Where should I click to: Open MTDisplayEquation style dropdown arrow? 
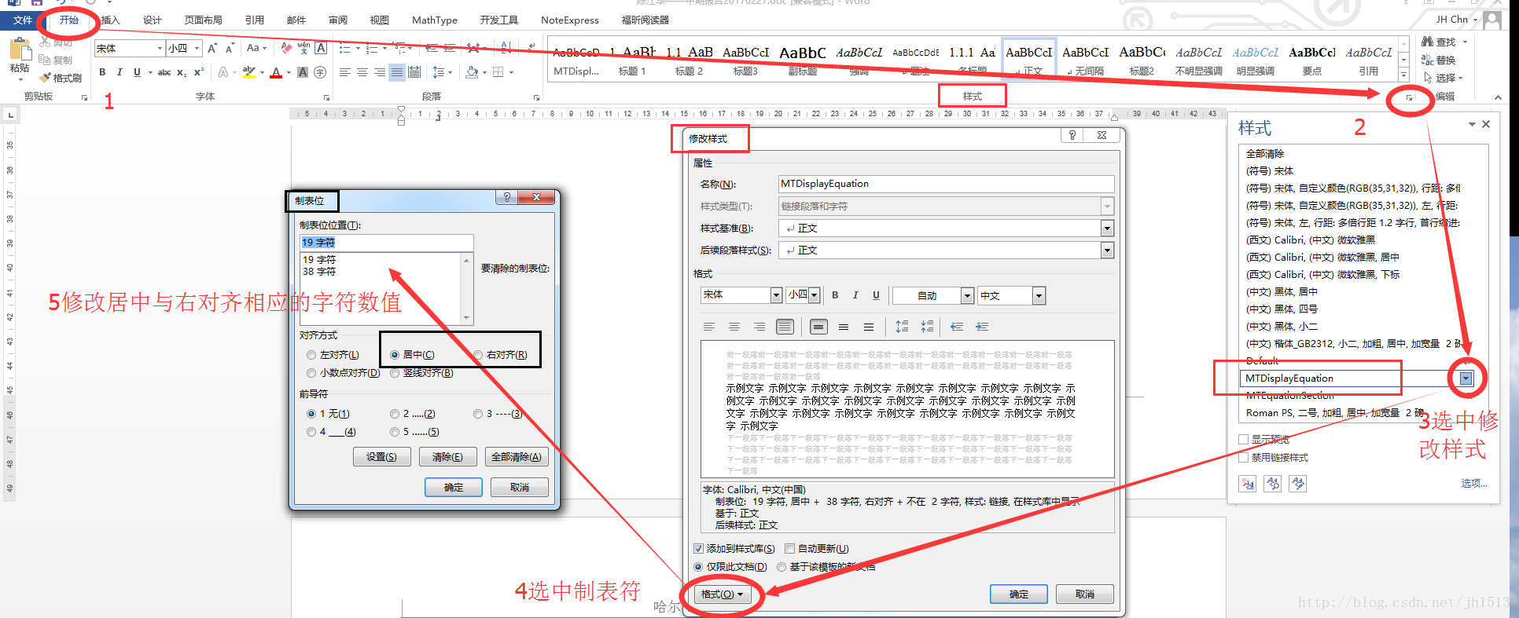(x=1466, y=378)
